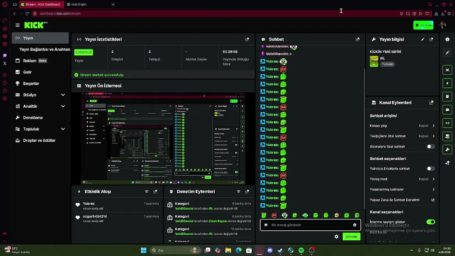Reload the page in the browser toolbar
The width and height of the screenshot is (455, 256).
tap(27, 14)
